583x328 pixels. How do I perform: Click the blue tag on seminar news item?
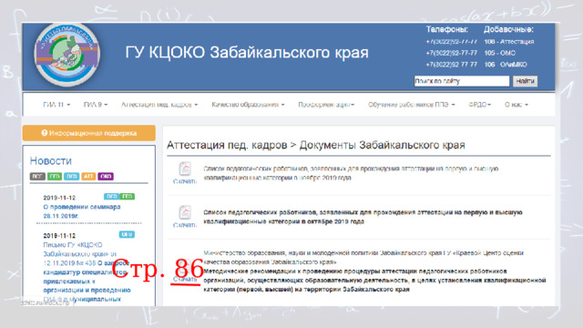click(x=111, y=197)
